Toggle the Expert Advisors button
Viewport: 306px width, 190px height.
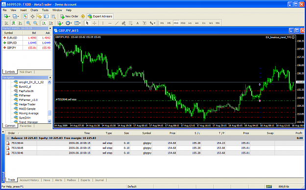[100, 16]
